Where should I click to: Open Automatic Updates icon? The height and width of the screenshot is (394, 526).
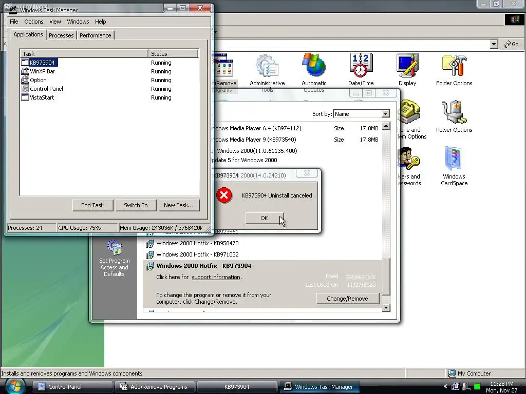(x=314, y=73)
